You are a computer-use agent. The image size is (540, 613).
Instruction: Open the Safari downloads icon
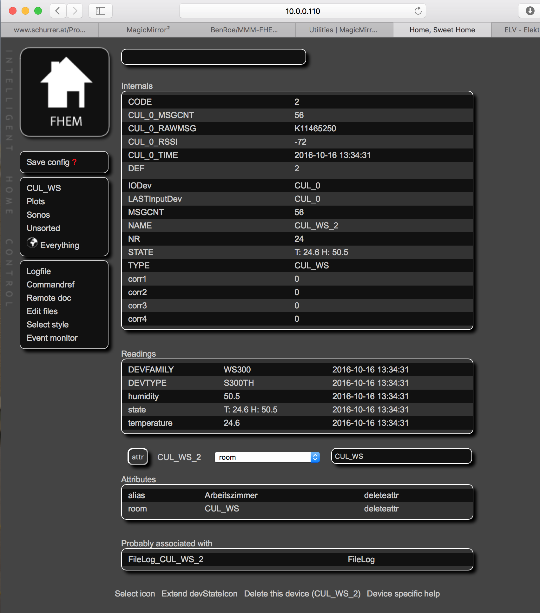tap(530, 11)
